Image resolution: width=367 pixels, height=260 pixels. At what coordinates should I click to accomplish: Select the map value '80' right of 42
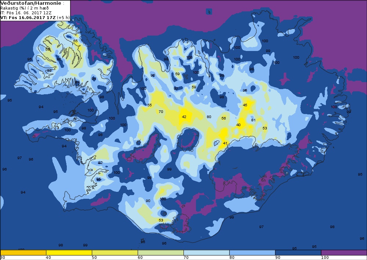(209, 117)
